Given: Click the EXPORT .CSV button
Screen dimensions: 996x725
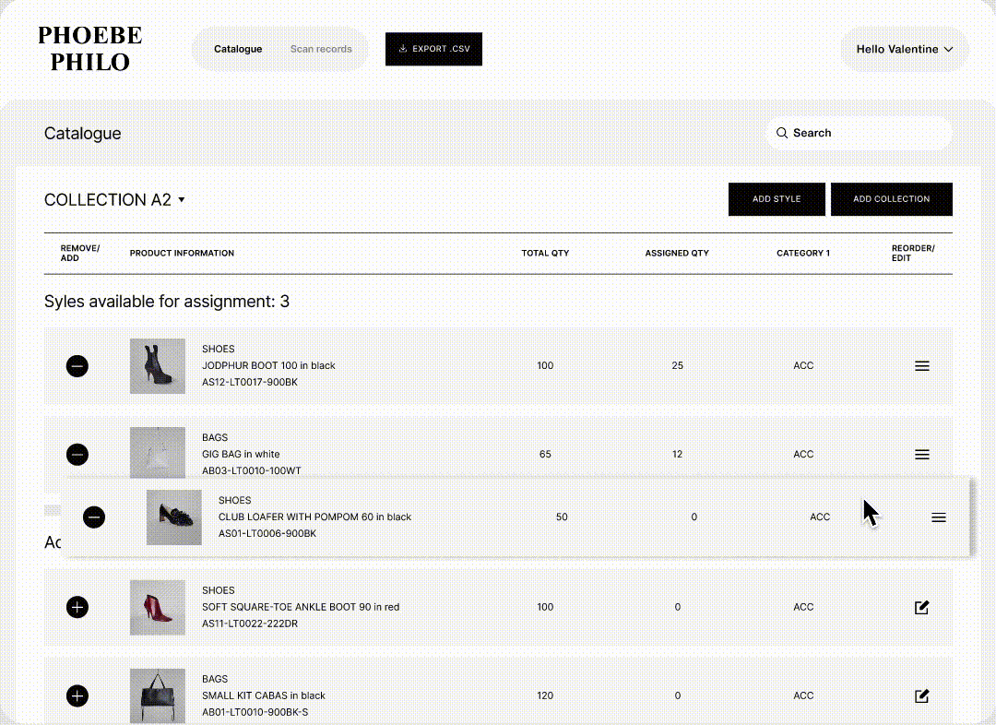Looking at the screenshot, I should click(x=433, y=50).
